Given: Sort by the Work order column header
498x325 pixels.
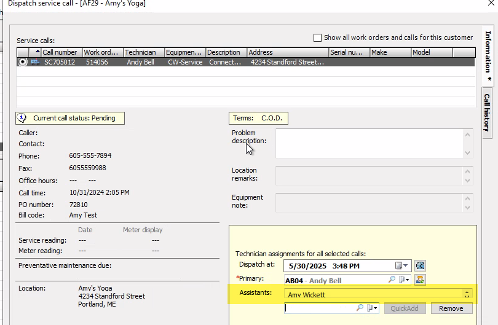Looking at the screenshot, I should [x=103, y=52].
